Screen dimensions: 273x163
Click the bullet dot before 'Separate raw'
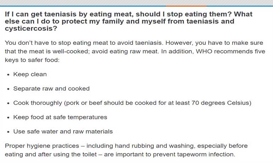click(9, 89)
